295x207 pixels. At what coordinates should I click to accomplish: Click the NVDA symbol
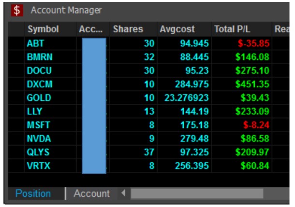[x=39, y=138]
